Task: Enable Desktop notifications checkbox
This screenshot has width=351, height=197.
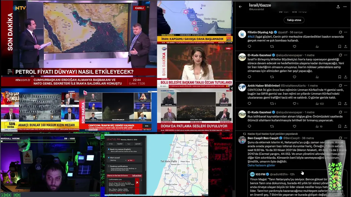Action: [x=109, y=166]
